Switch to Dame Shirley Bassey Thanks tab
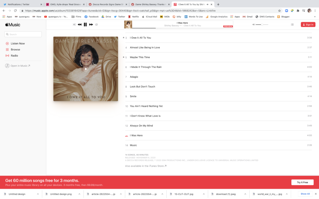Image resolution: width=319 pixels, height=199 pixels. [150, 4]
